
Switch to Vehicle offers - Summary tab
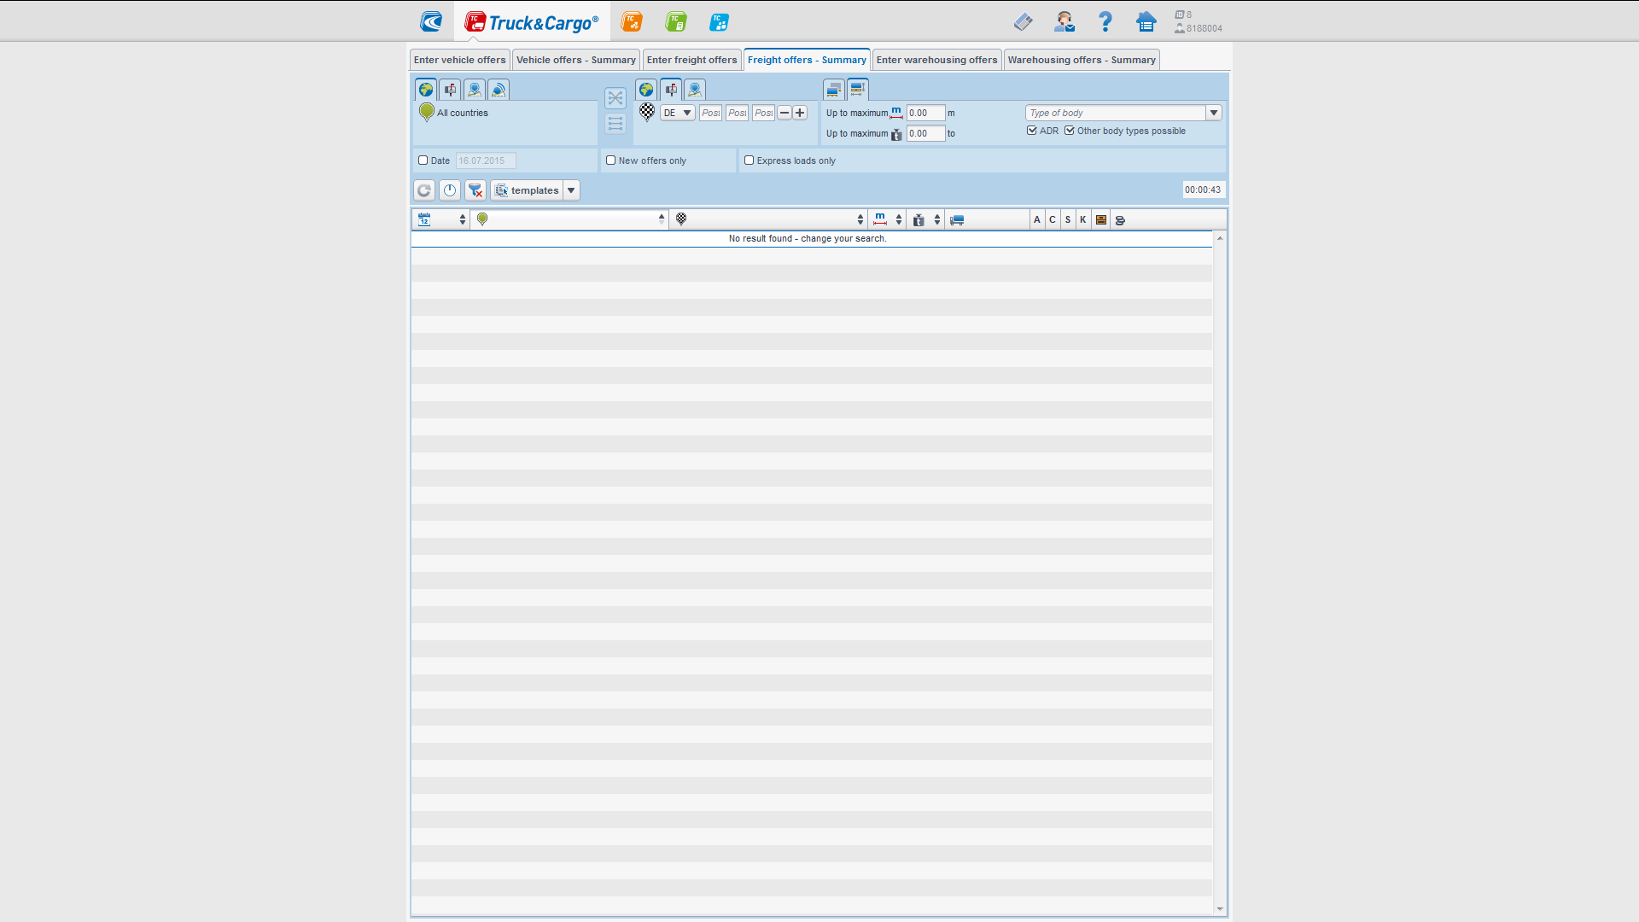[575, 60]
